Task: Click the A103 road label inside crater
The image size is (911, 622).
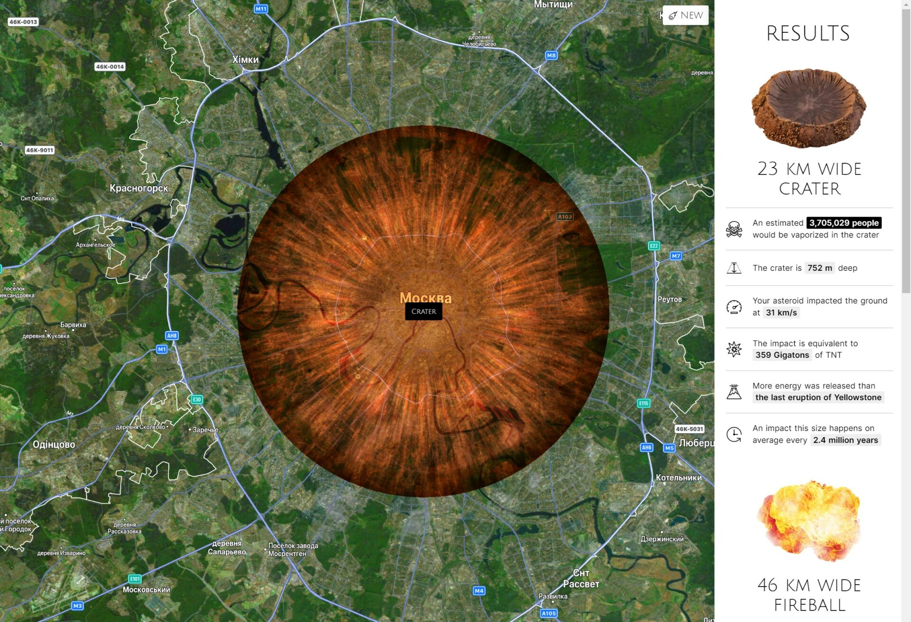Action: tap(565, 217)
